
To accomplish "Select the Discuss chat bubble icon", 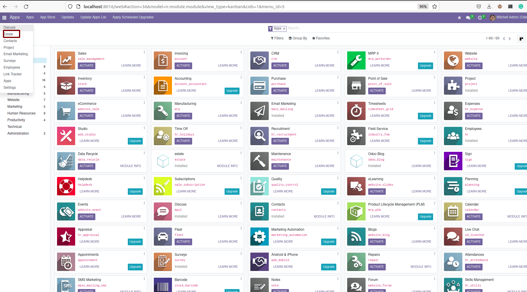I will pos(163,211).
